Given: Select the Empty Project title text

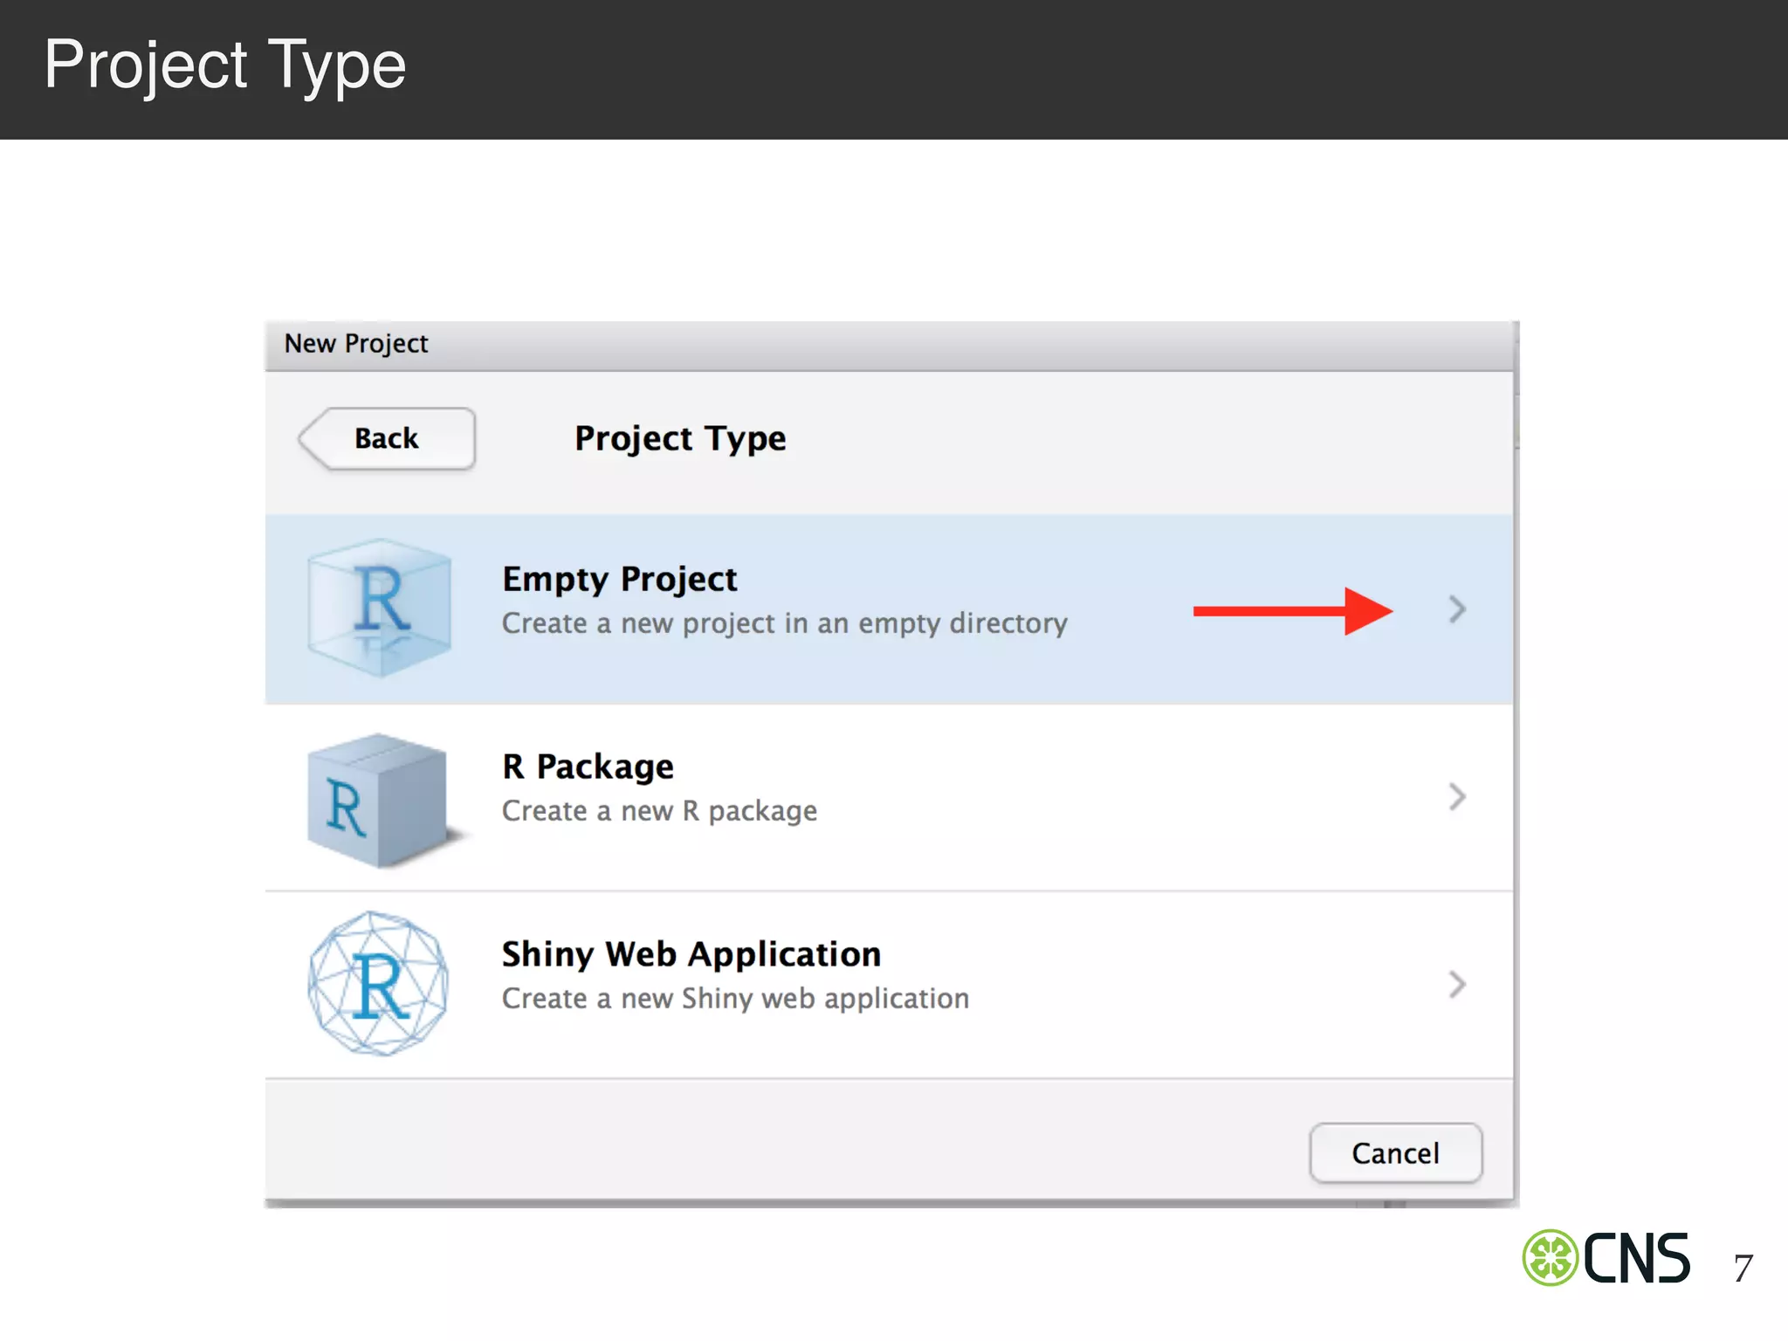Looking at the screenshot, I should click(x=619, y=580).
